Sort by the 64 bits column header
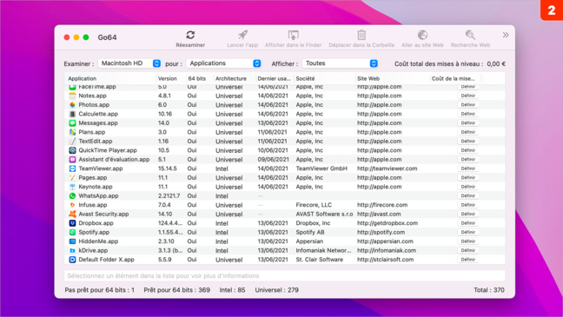Image resolution: width=563 pixels, height=317 pixels. [196, 78]
